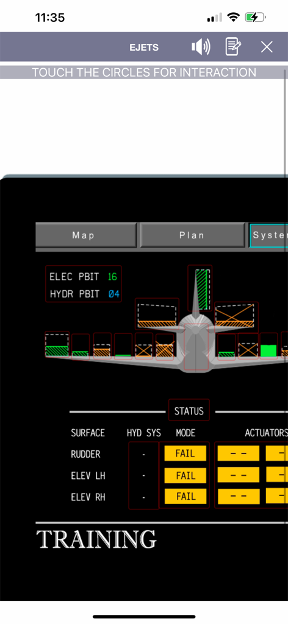
Task: Tap the 11:35 clock in the status bar
Action: click(x=50, y=18)
